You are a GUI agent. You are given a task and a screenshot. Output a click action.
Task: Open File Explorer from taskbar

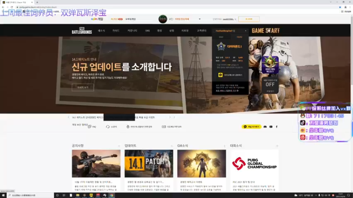pyautogui.click(x=78, y=195)
